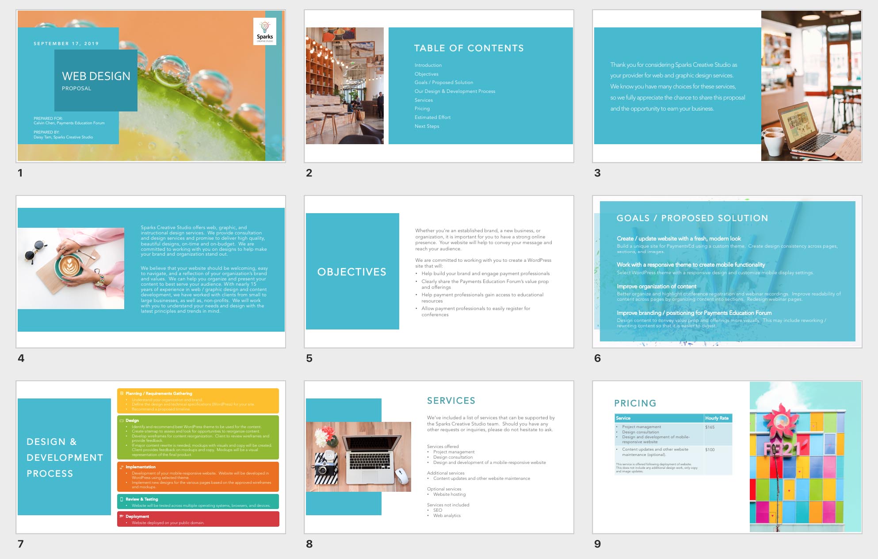
Task: Select the Table of Contents slide thumbnail
Action: click(439, 86)
